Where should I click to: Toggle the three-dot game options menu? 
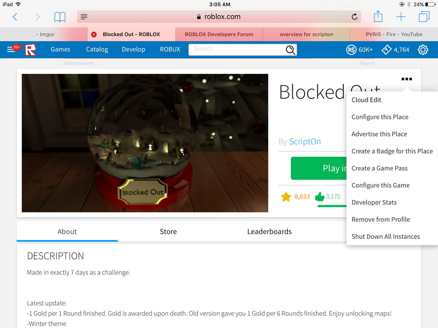(406, 79)
